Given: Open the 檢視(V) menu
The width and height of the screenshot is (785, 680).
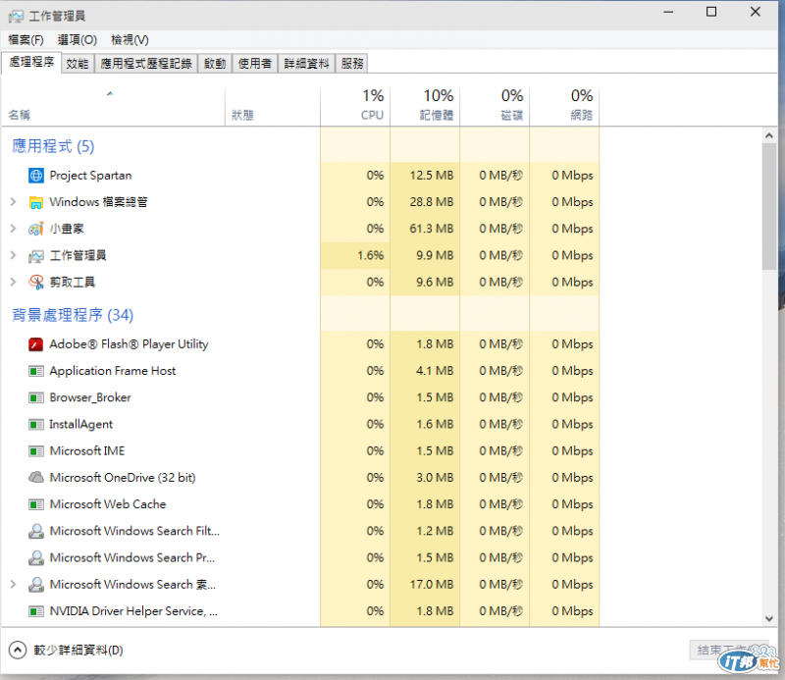Looking at the screenshot, I should coord(130,39).
